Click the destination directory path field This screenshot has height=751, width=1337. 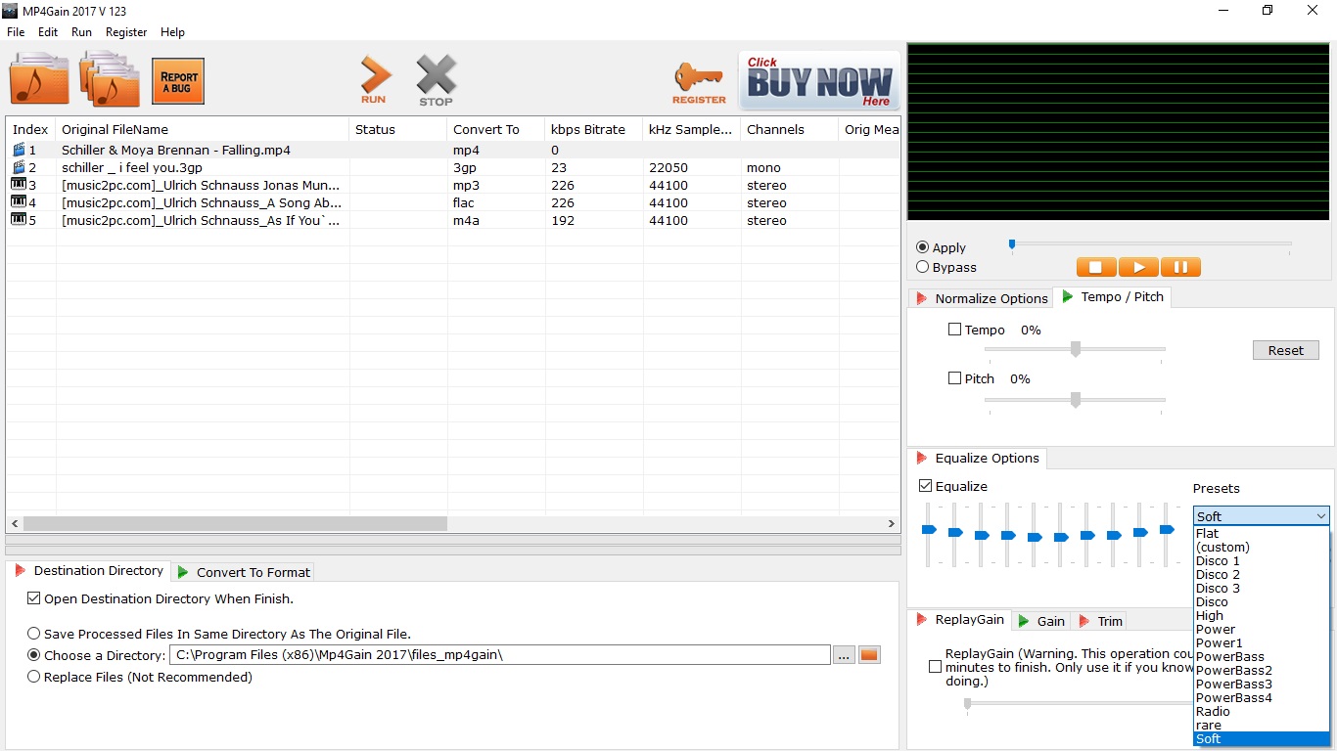tap(500, 655)
